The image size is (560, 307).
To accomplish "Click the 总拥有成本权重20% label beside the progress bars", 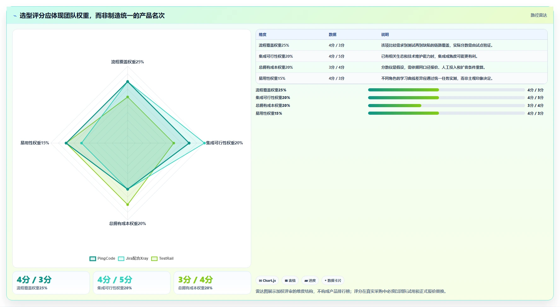I will coord(273,106).
